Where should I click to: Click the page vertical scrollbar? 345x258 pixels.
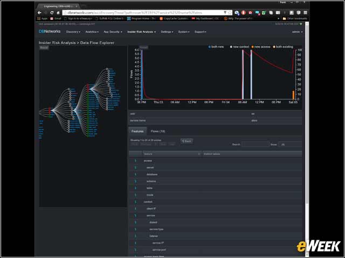307,114
